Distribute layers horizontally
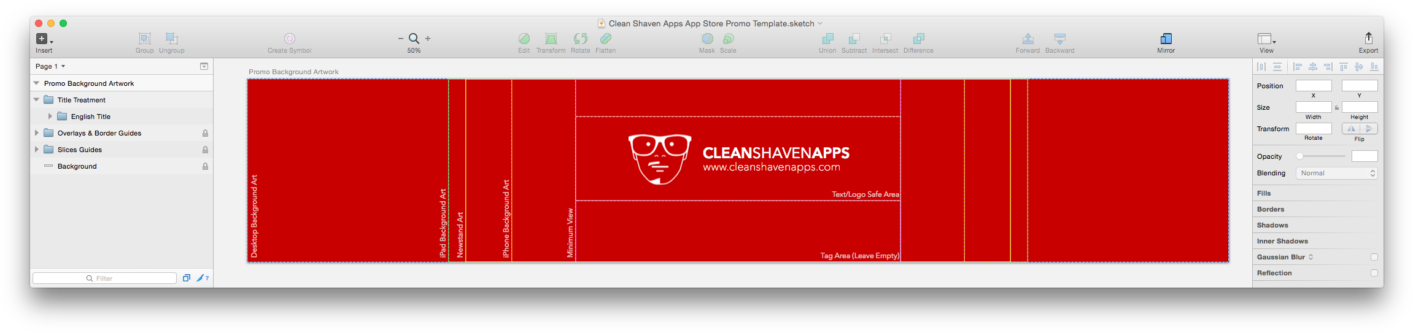 pos(1261,66)
